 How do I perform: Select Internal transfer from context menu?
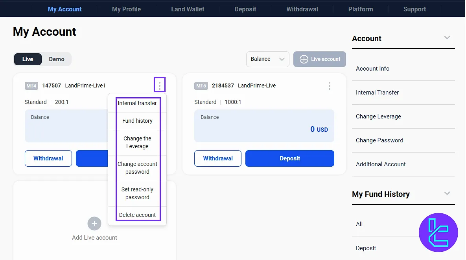pos(137,103)
